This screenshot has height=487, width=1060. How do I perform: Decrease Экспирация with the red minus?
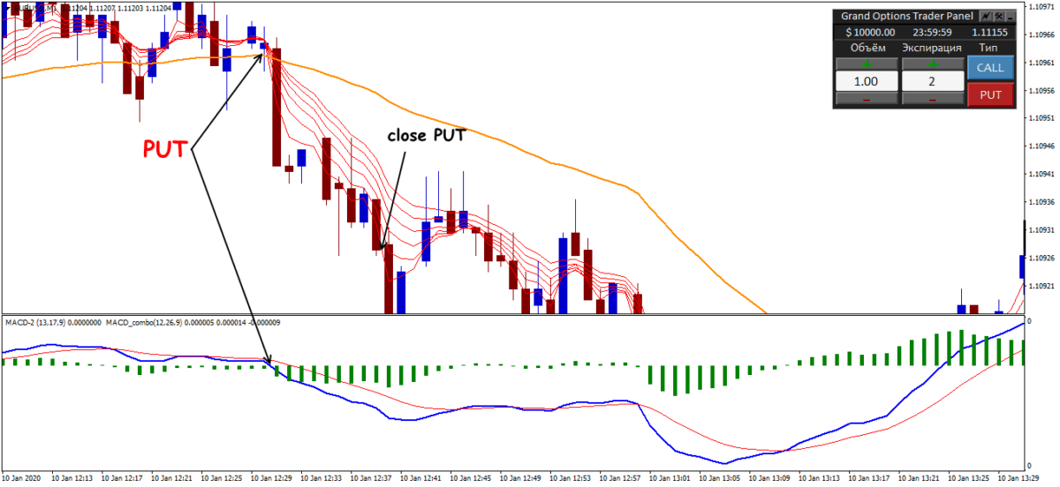931,100
